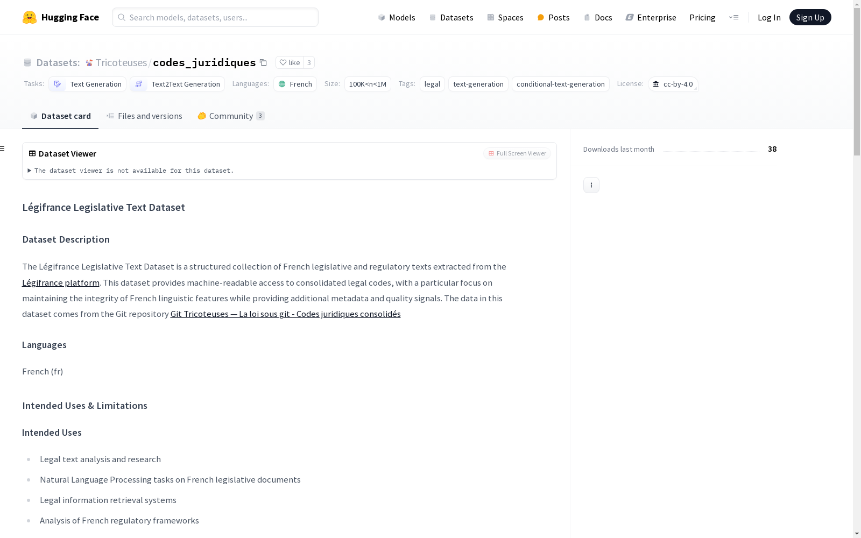This screenshot has width=861, height=538.
Task: Click the cc-by-4.0 license tag
Action: pyautogui.click(x=673, y=84)
